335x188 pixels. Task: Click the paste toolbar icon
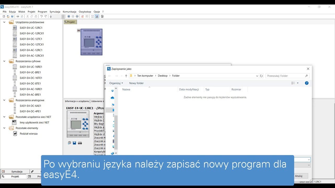pyautogui.click(x=36, y=16)
